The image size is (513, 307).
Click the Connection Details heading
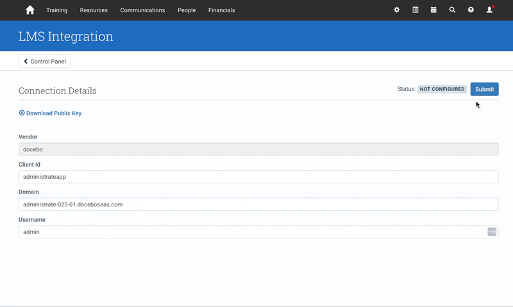coord(58,90)
